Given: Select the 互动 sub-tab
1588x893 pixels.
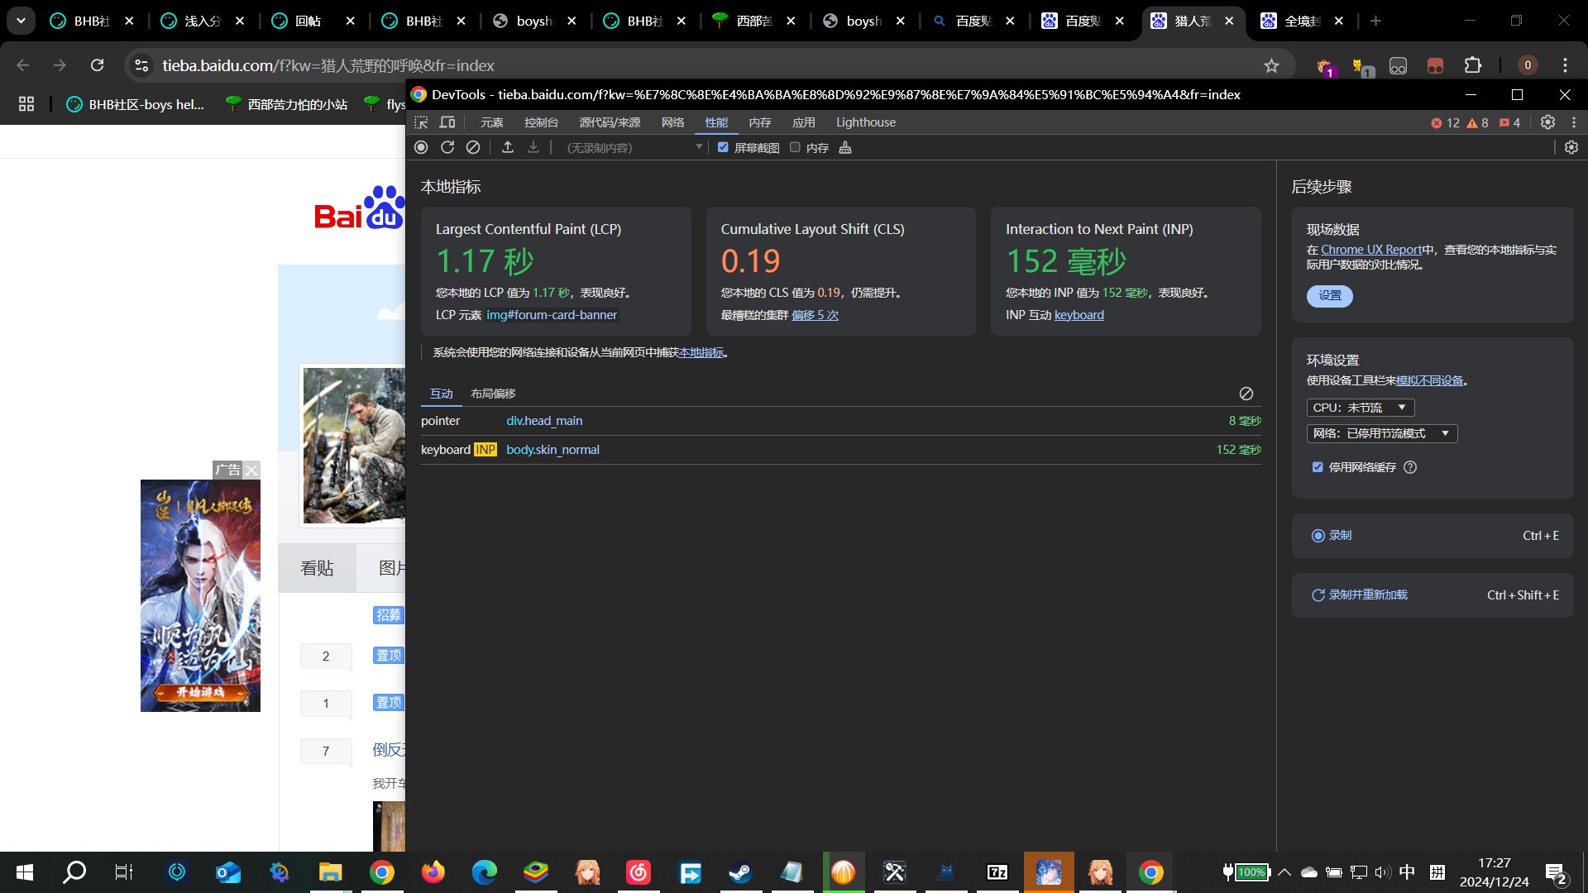Looking at the screenshot, I should coord(442,394).
